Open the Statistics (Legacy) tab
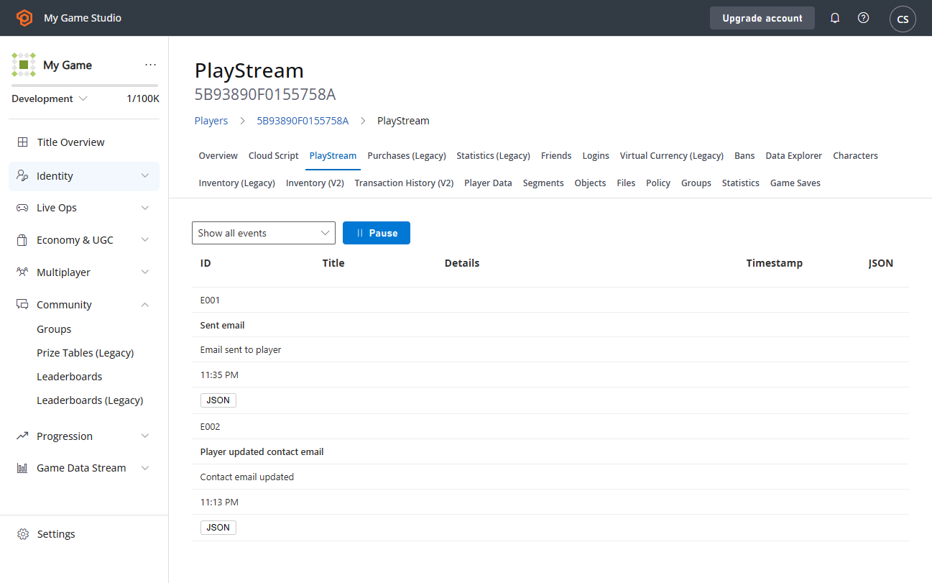 [x=494, y=155]
